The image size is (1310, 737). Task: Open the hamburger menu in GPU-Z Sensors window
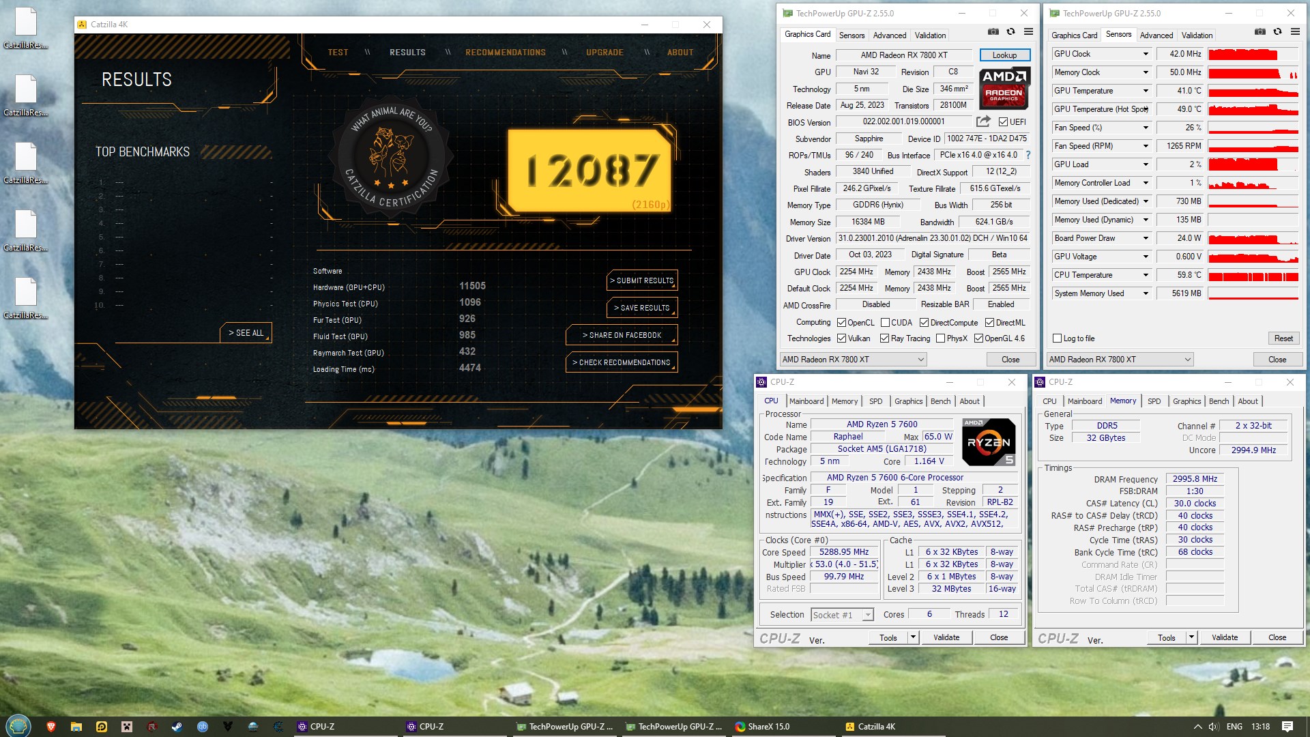[x=1295, y=32]
